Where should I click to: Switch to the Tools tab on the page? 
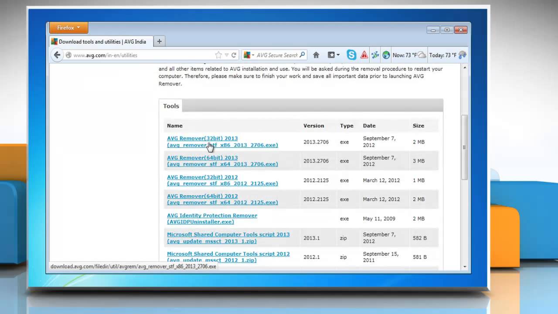[171, 106]
